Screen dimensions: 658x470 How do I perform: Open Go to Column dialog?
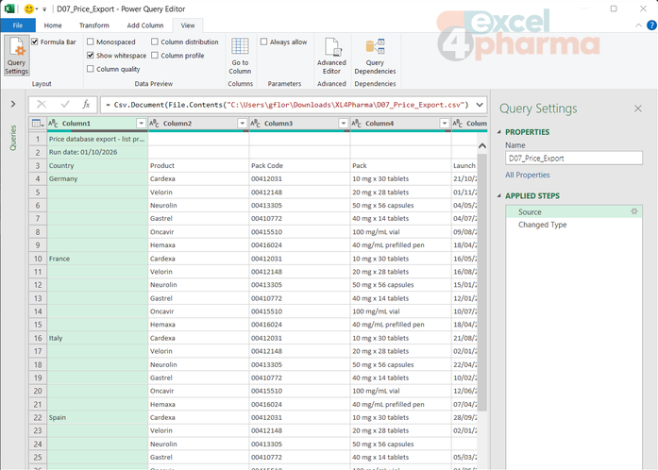coord(240,56)
